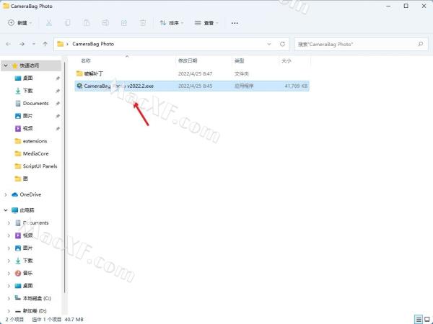
Task: Click the sidebar vertical scrollbar
Action: [x=64, y=176]
